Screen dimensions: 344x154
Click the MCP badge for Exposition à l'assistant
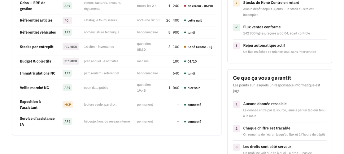pos(67,105)
